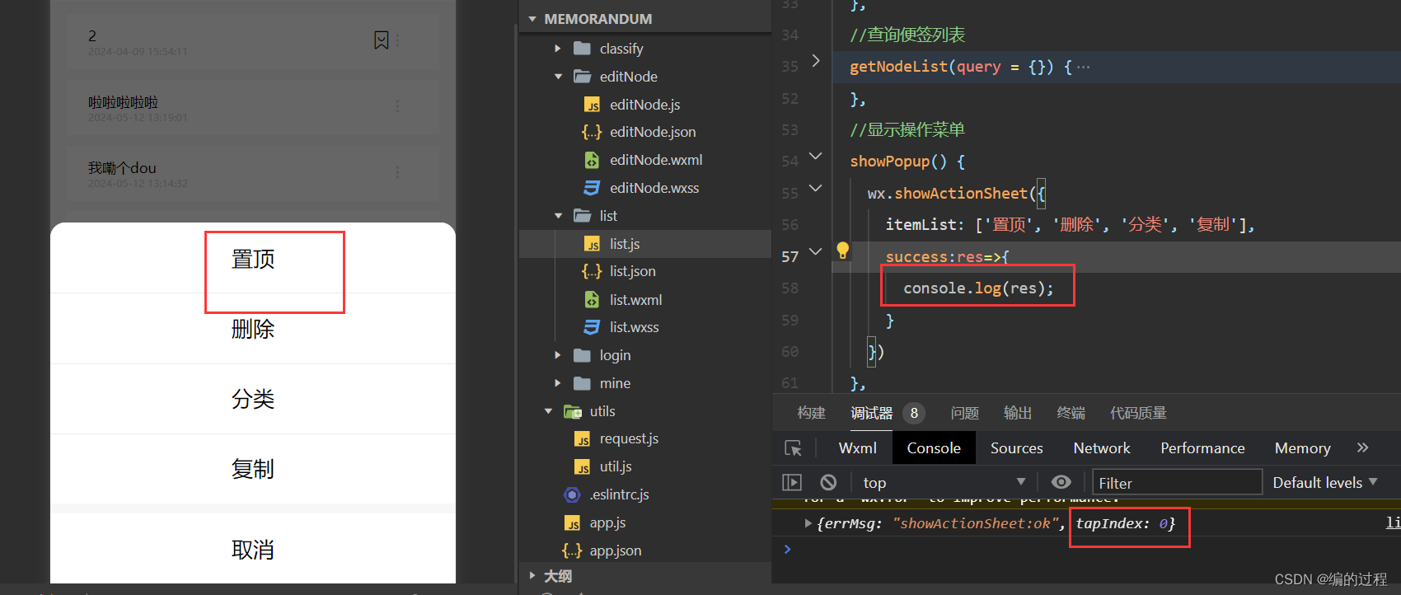Open the top context dropdown
The image size is (1401, 595).
(943, 482)
